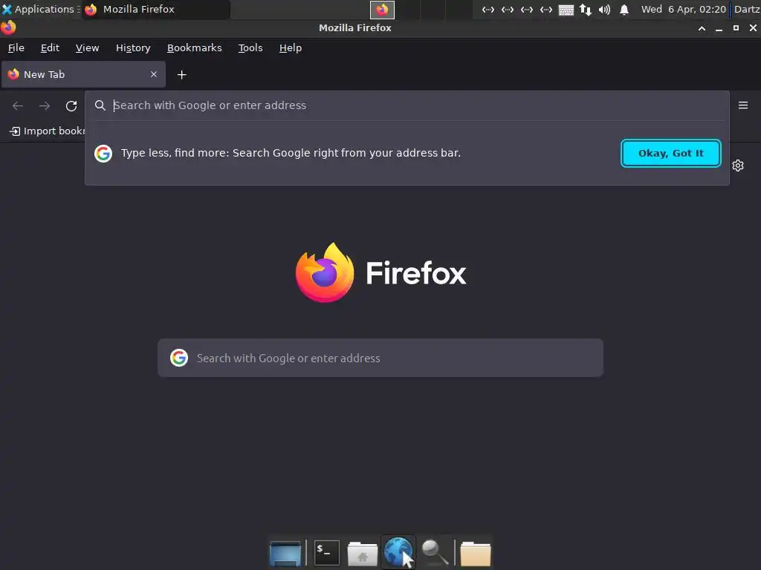The width and height of the screenshot is (761, 570).
Task: Open the application finder magnifier dock icon
Action: pyautogui.click(x=434, y=552)
